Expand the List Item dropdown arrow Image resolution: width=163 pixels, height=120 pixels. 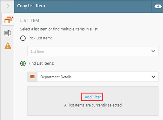coord(153,51)
